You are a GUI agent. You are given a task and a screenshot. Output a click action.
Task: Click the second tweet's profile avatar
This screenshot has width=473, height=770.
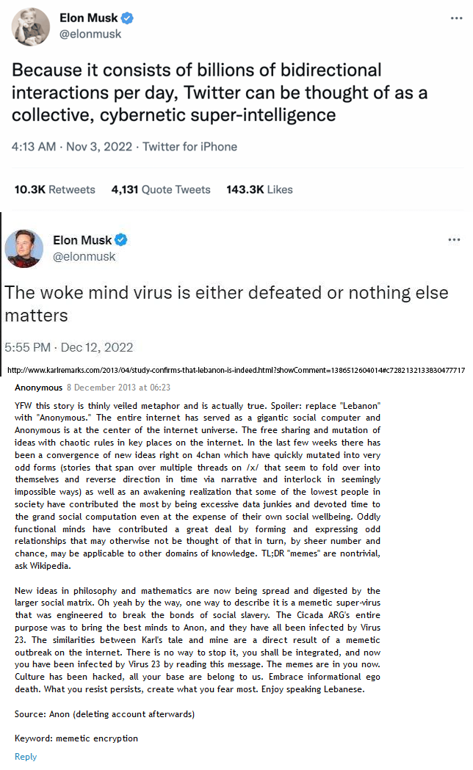pos(24,249)
